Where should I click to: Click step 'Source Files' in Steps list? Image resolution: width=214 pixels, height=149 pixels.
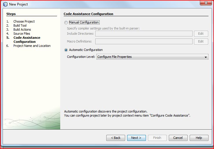point(21,34)
